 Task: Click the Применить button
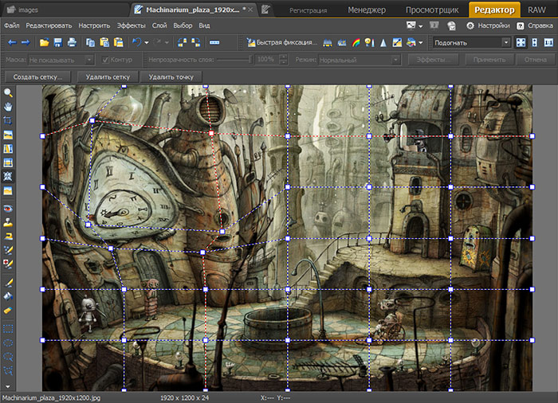pos(489,60)
